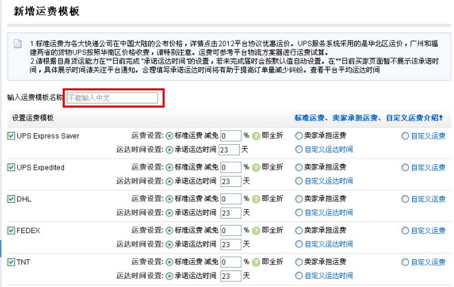Untick the TNT shipping checkbox
Image resolution: width=454 pixels, height=287 pixels.
click(x=11, y=262)
